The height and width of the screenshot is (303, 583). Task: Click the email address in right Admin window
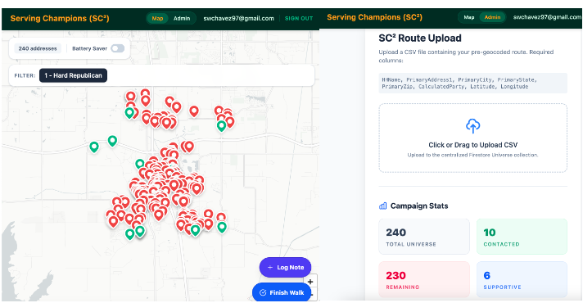[x=547, y=17]
